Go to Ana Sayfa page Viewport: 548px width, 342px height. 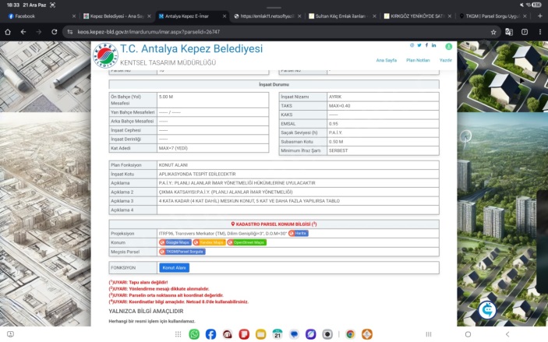point(387,59)
